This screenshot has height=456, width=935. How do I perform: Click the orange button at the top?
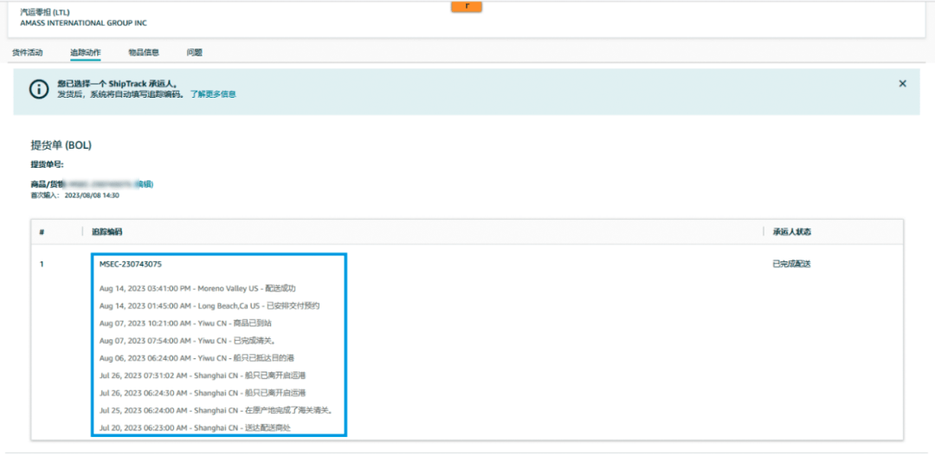[x=467, y=7]
